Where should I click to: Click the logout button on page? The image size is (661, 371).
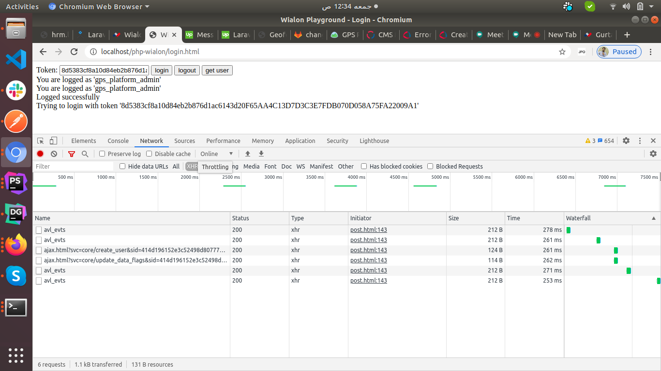pos(187,70)
